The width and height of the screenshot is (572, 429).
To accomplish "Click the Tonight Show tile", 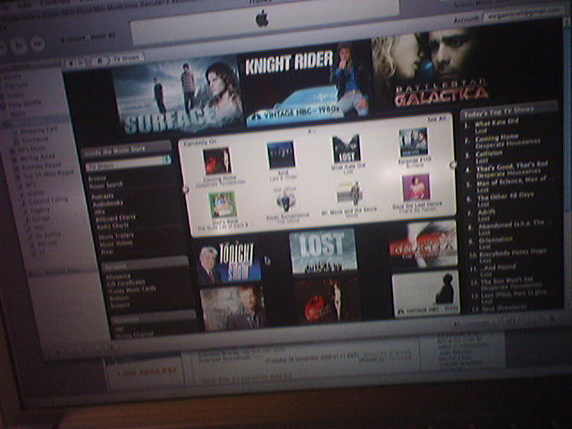I will tap(229, 260).
